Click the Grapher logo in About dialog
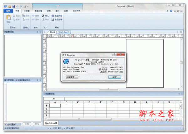188x134 pixels. click(66, 61)
